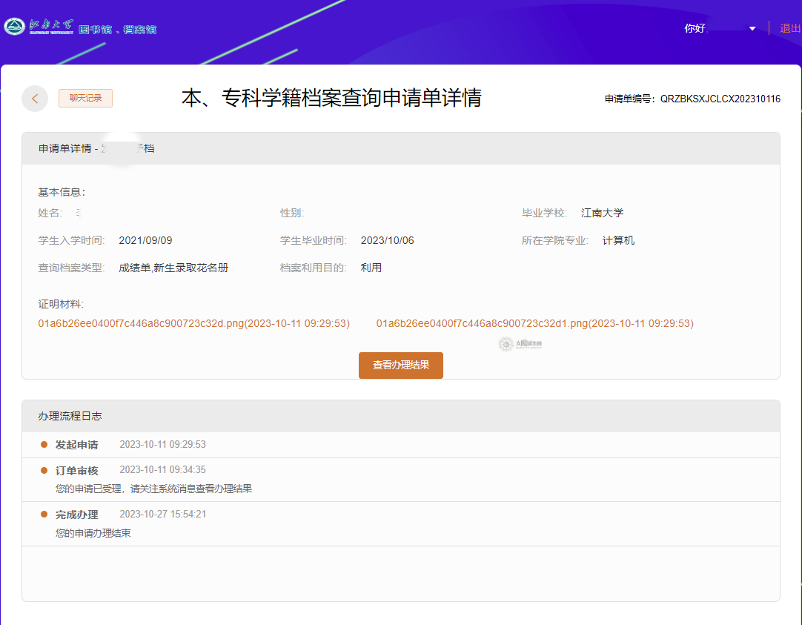Click the Jiangnan University logo emblem
This screenshot has height=625, width=802.
[14, 27]
